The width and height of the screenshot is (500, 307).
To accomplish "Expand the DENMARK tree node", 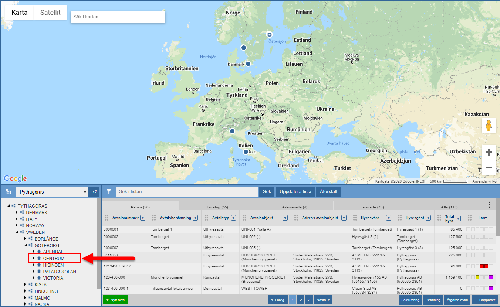I will (17, 213).
